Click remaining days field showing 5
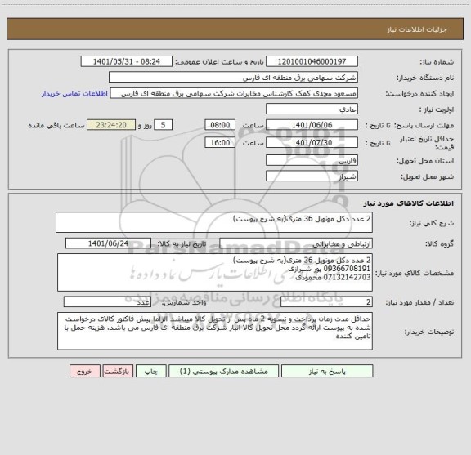Screen dimensions: 471x455 click(163, 125)
